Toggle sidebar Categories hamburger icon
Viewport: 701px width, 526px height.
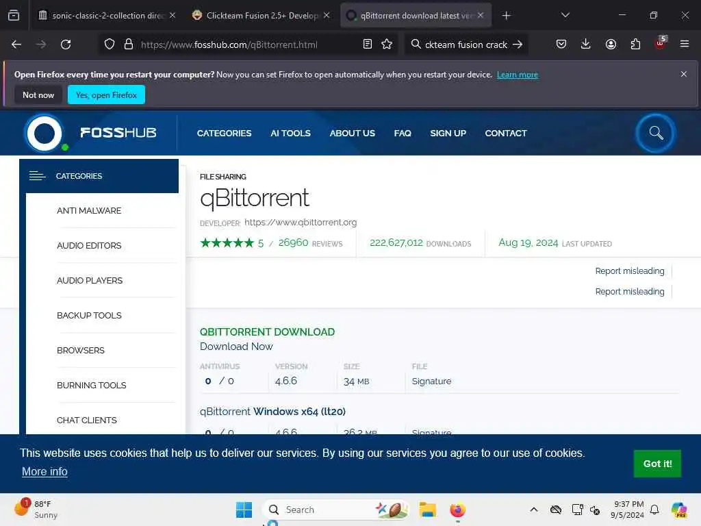[x=38, y=176]
